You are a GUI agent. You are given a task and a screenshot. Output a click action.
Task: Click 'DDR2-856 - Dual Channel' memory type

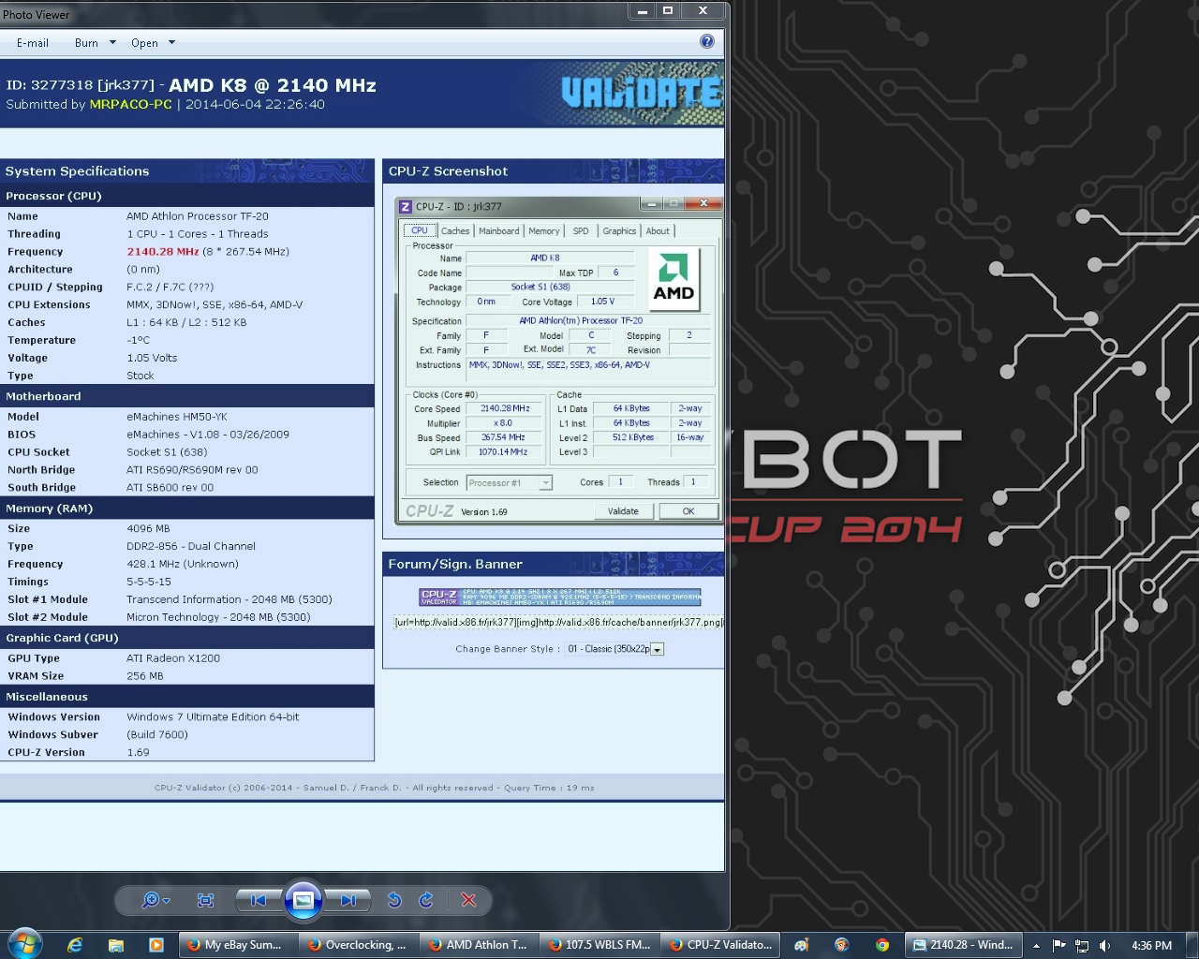[x=191, y=546]
